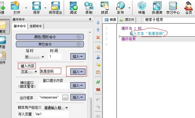Switch to the 全部命令 tab
195x118 pixels.
click(36, 26)
